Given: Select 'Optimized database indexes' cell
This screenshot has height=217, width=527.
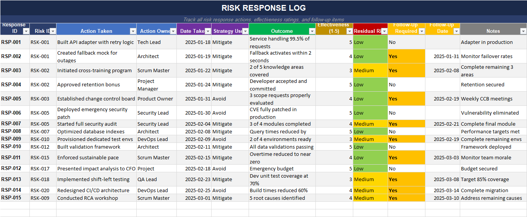Looking at the screenshot, I should [x=97, y=131].
